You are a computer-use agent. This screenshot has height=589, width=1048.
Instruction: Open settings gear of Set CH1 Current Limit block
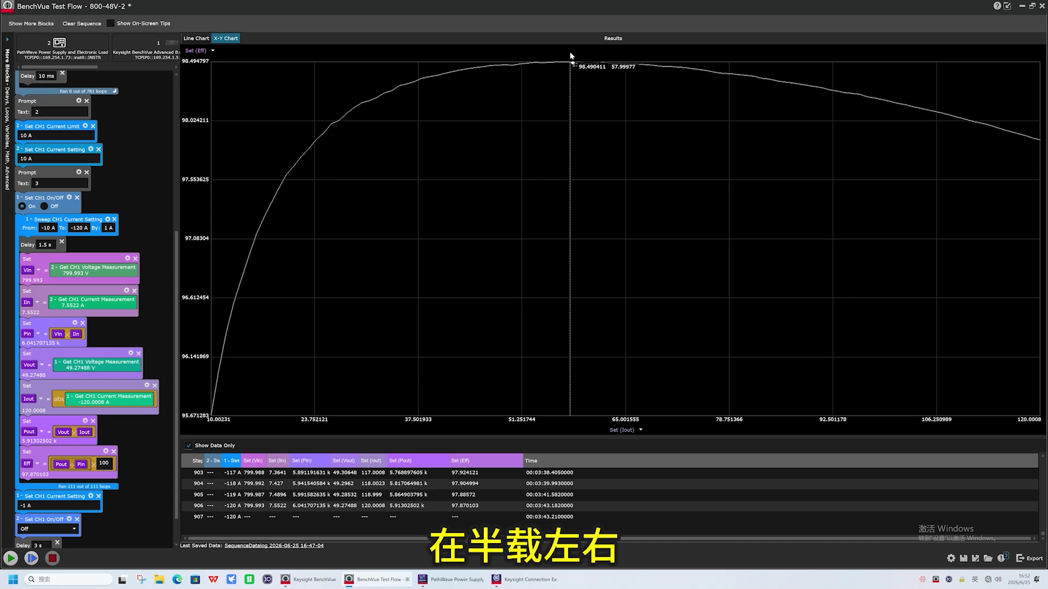tap(85, 126)
